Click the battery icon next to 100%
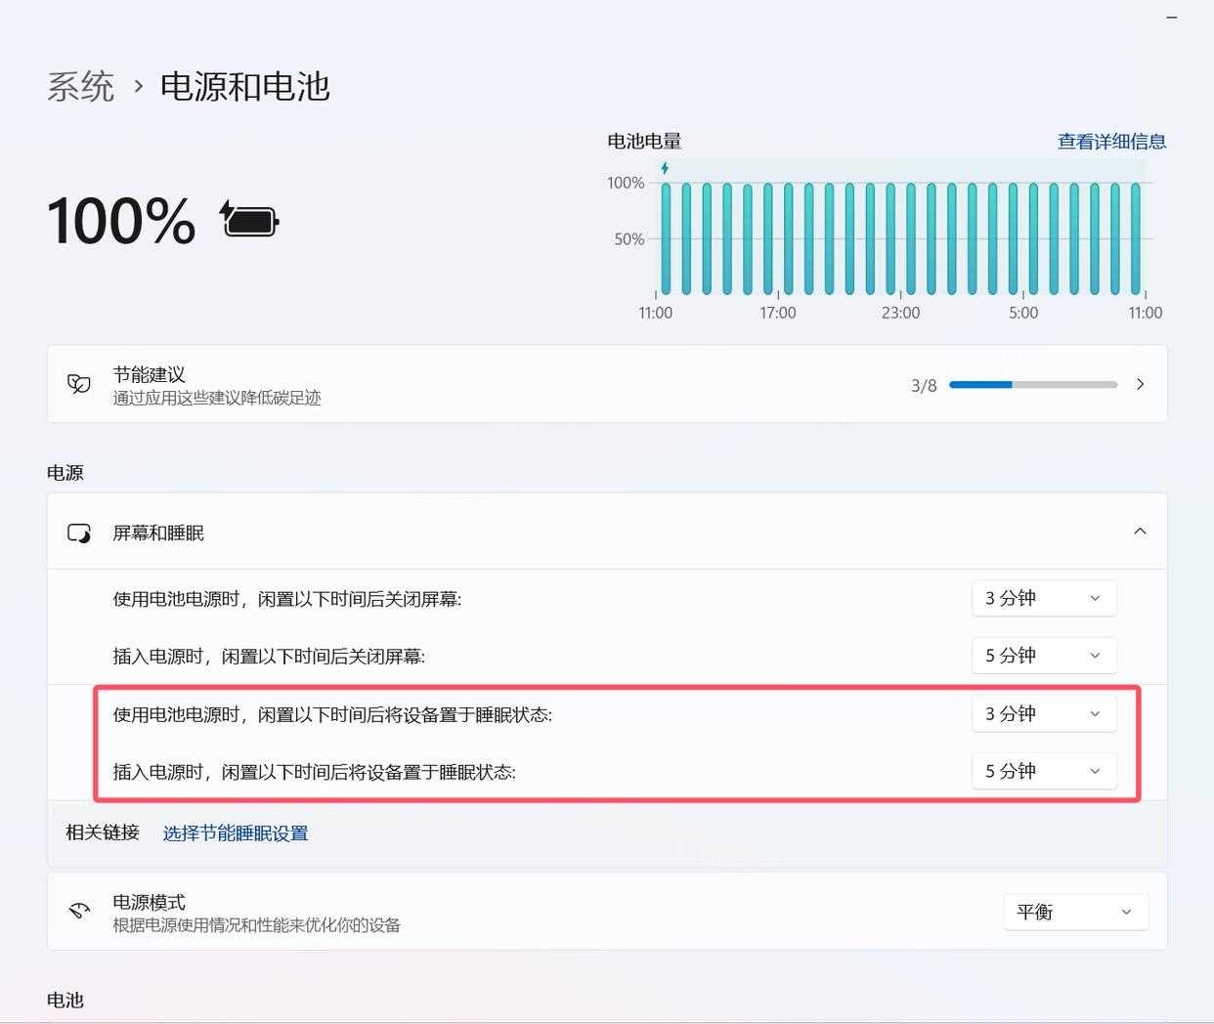This screenshot has height=1024, width=1214. pyautogui.click(x=247, y=219)
